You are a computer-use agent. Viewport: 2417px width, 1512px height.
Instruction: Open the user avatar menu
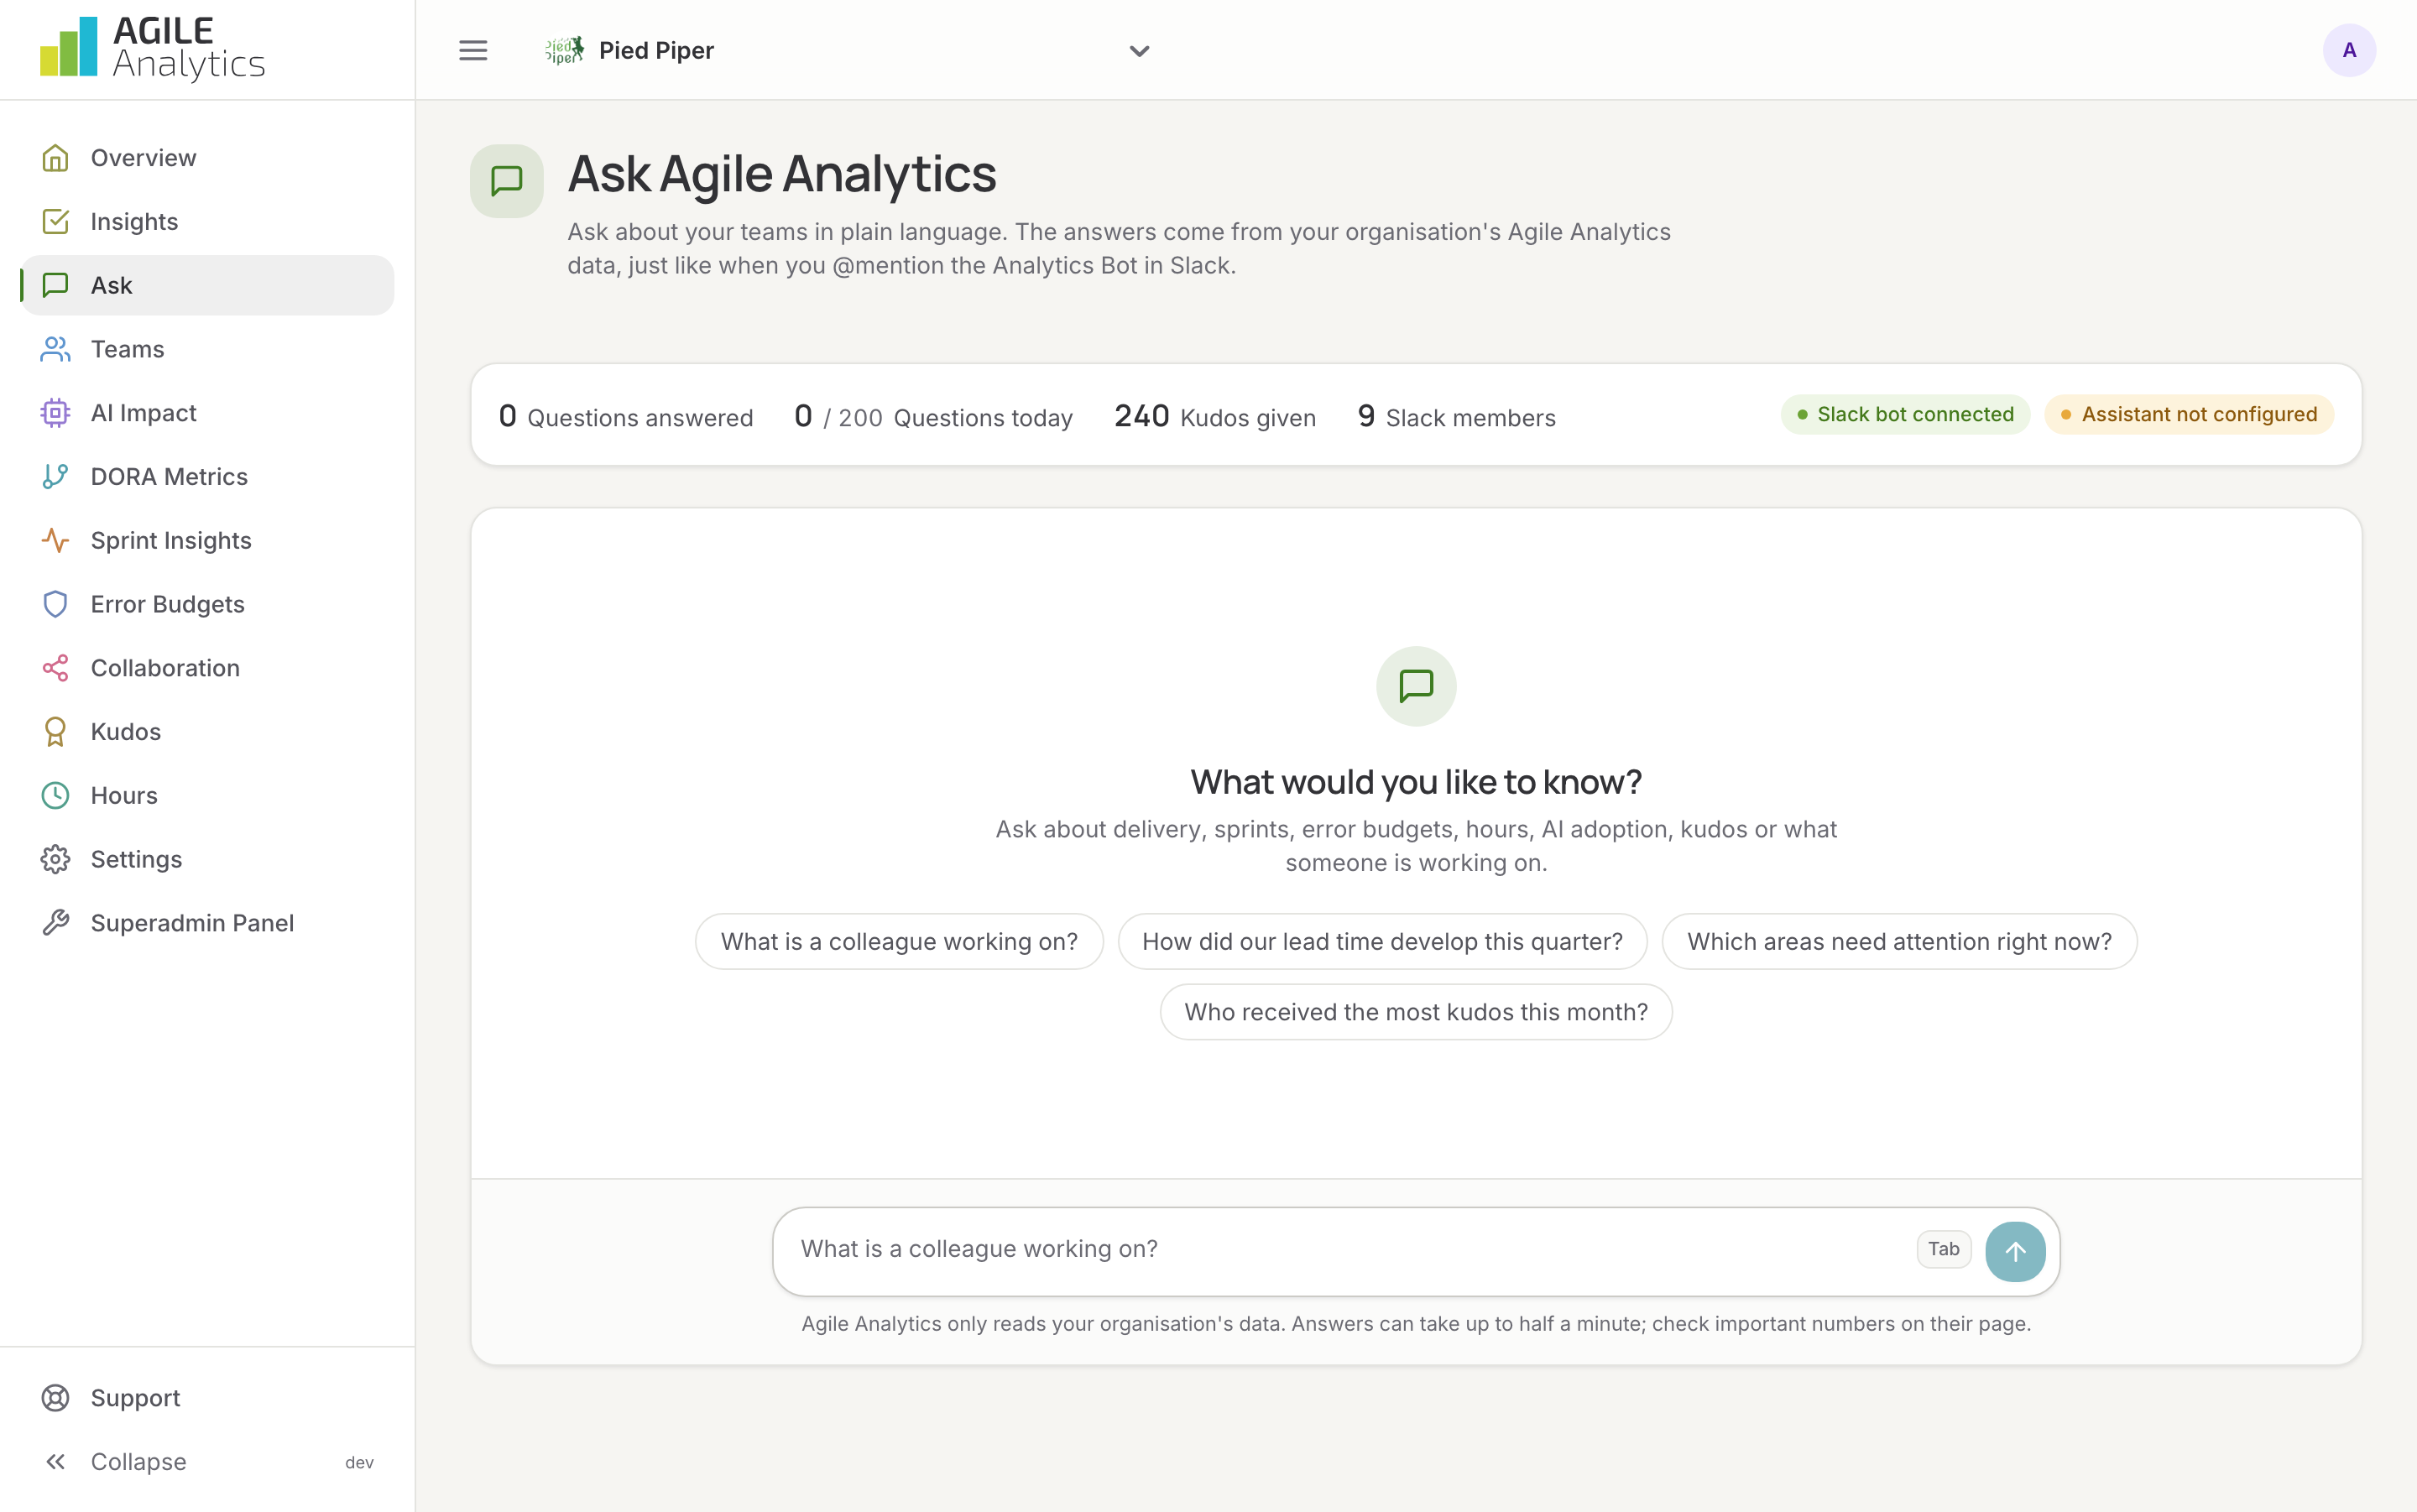click(2349, 50)
